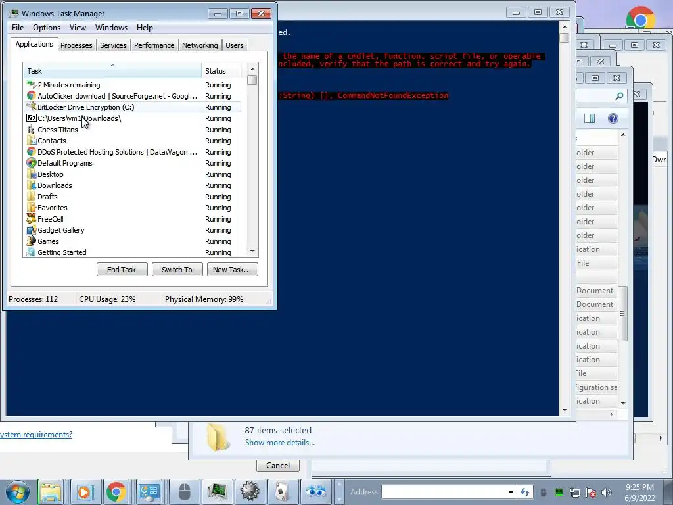Open Task Manager Options menu

click(x=47, y=28)
